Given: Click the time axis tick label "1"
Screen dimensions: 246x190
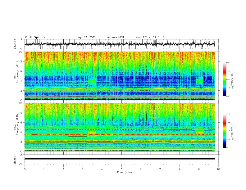Looking at the screenshot, I should click(44, 169).
